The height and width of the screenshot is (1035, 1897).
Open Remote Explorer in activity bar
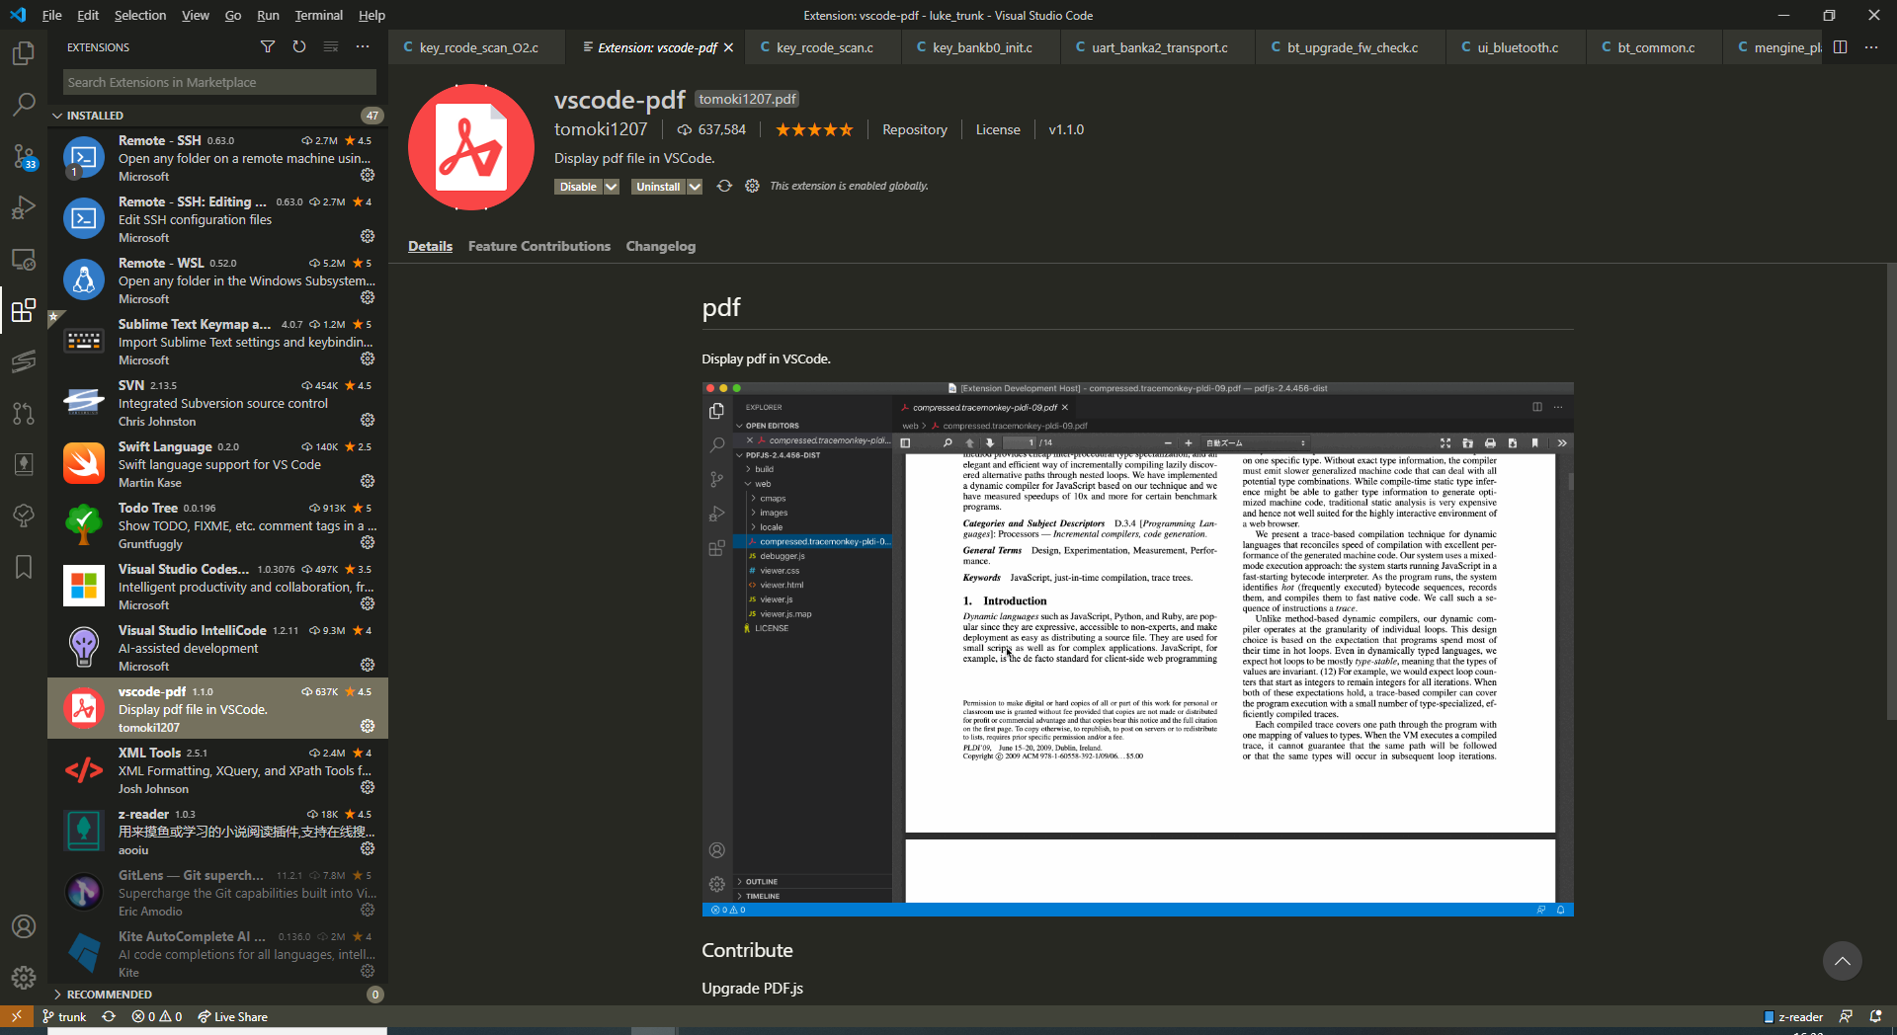pyautogui.click(x=24, y=259)
